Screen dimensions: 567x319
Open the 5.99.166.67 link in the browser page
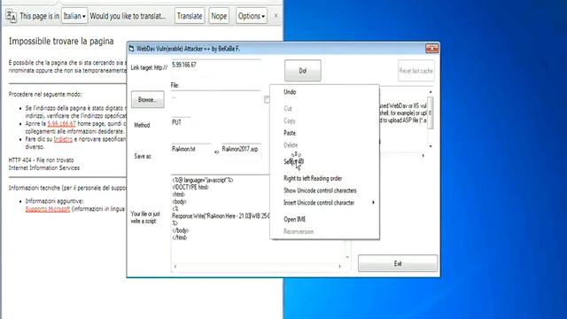coord(61,124)
